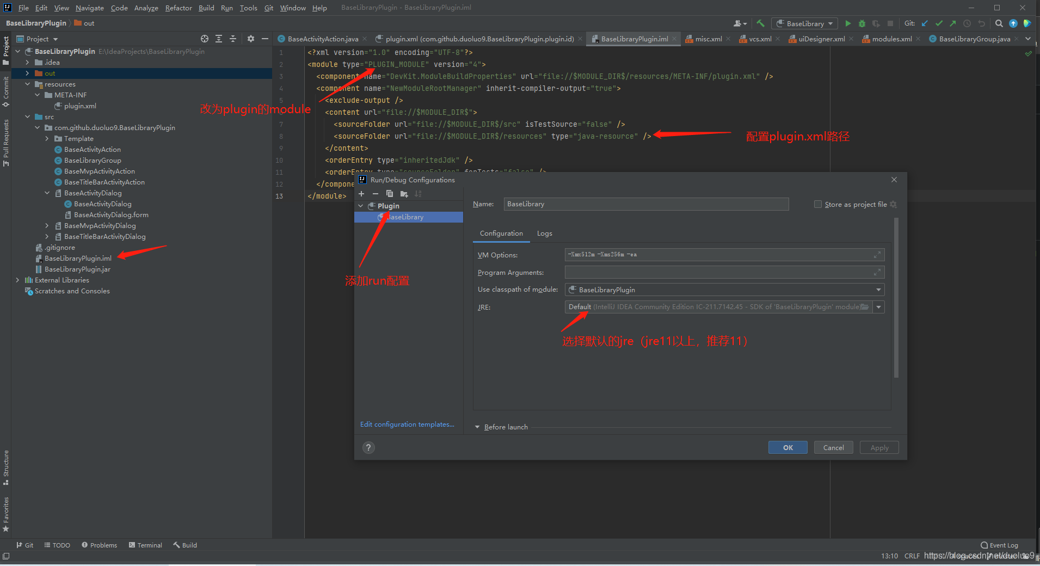Expand External Libraries node
Screen dimensions: 1040x566
(x=18, y=280)
